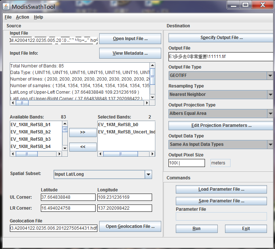
Task: Click the Open Geolocation File button
Action: pyautogui.click(x=130, y=226)
